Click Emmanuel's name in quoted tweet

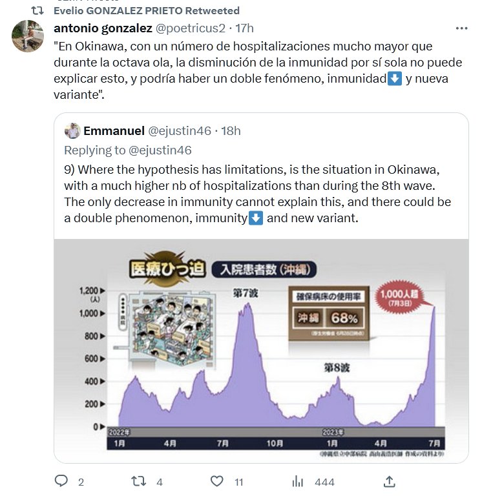114,131
